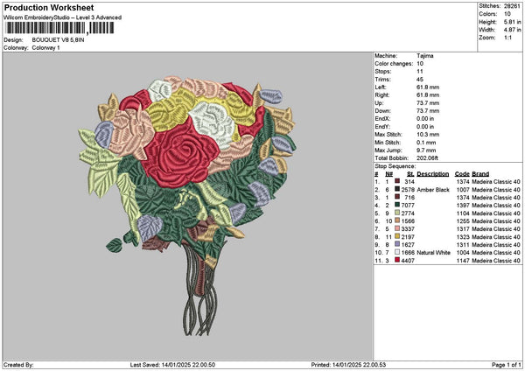This screenshot has width=525, height=371.
Task: Click the 'Right:' value 61.8 mm
Action: 428,95
